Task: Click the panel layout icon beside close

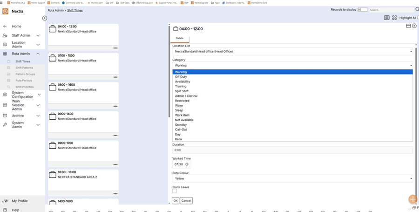Action: tap(408, 26)
